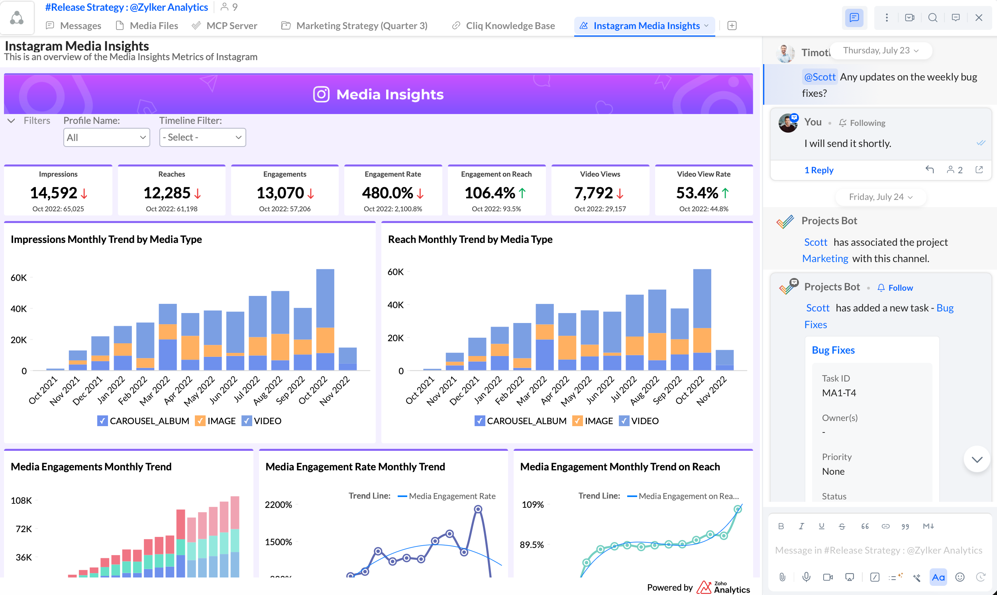The height and width of the screenshot is (595, 997).
Task: Click the add new tab plus icon
Action: 732,25
